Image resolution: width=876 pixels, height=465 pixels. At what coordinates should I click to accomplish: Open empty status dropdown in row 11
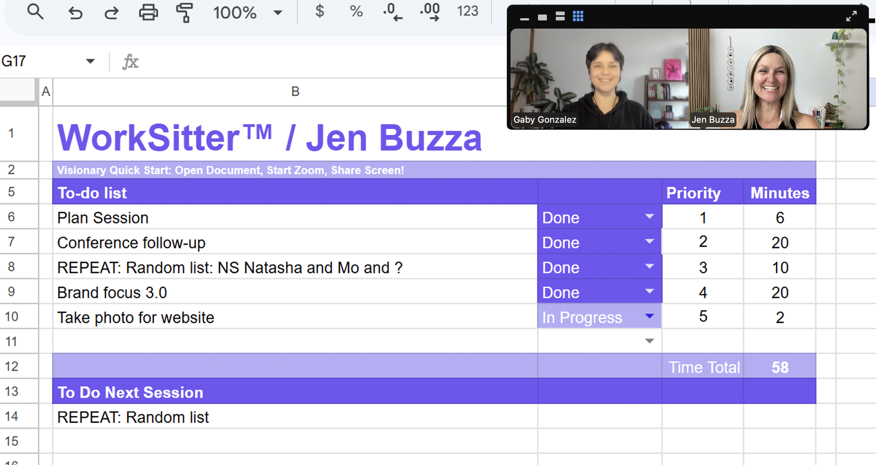650,341
